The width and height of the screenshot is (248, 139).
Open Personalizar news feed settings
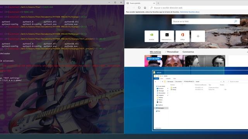pos(172,52)
